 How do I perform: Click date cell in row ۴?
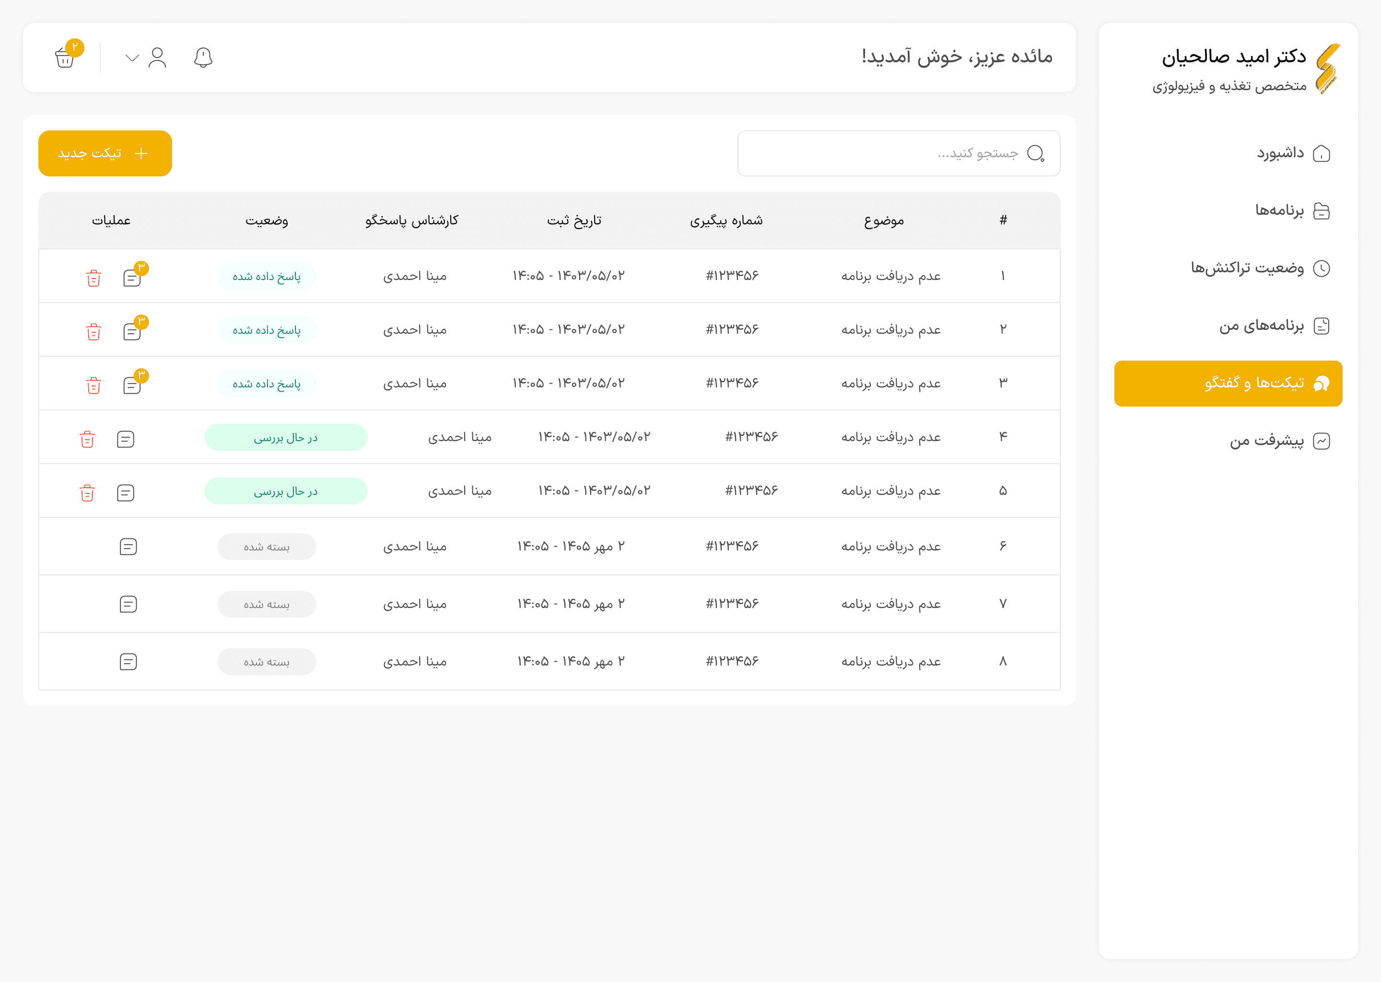(x=595, y=437)
